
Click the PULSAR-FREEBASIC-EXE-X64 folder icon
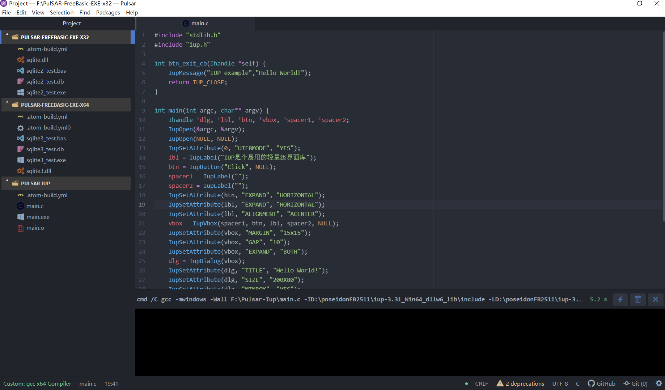point(15,105)
